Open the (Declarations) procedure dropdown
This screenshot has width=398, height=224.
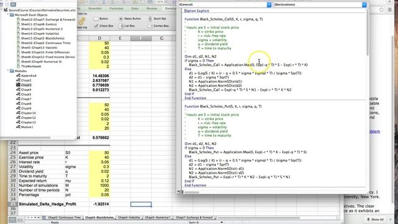[x=364, y=4]
